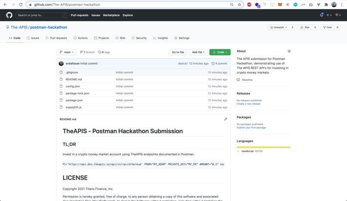Expand the main branch selector
347x201 pixels.
(x=67, y=52)
